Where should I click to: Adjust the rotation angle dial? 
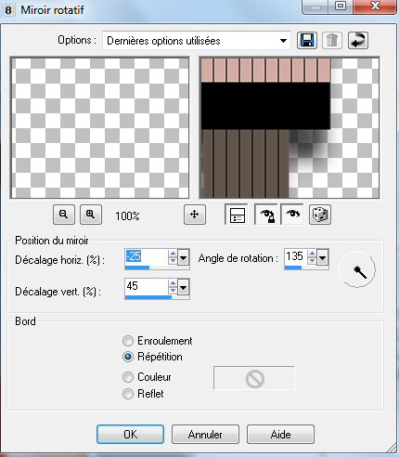click(x=357, y=269)
